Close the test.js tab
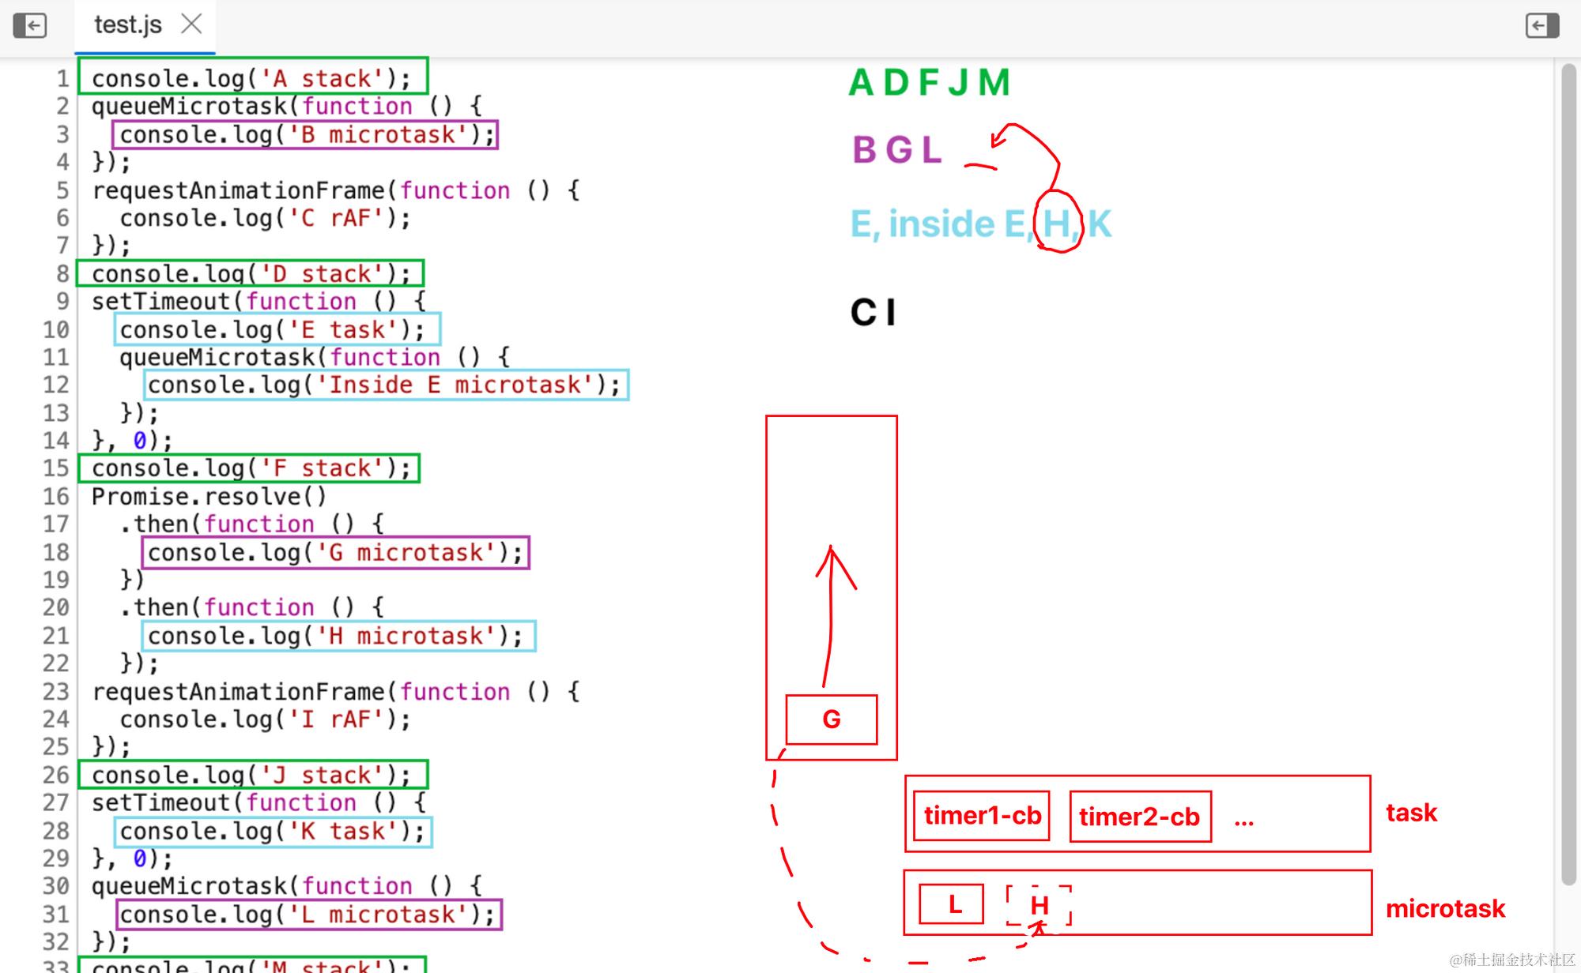The width and height of the screenshot is (1581, 973). 191,24
